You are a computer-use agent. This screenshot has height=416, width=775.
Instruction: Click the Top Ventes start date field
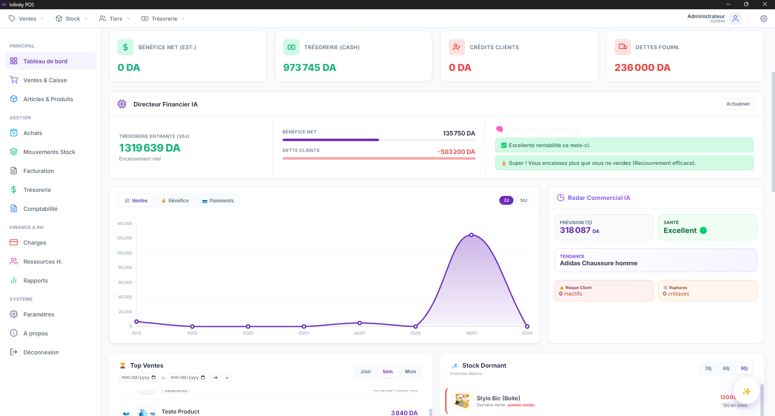click(138, 378)
